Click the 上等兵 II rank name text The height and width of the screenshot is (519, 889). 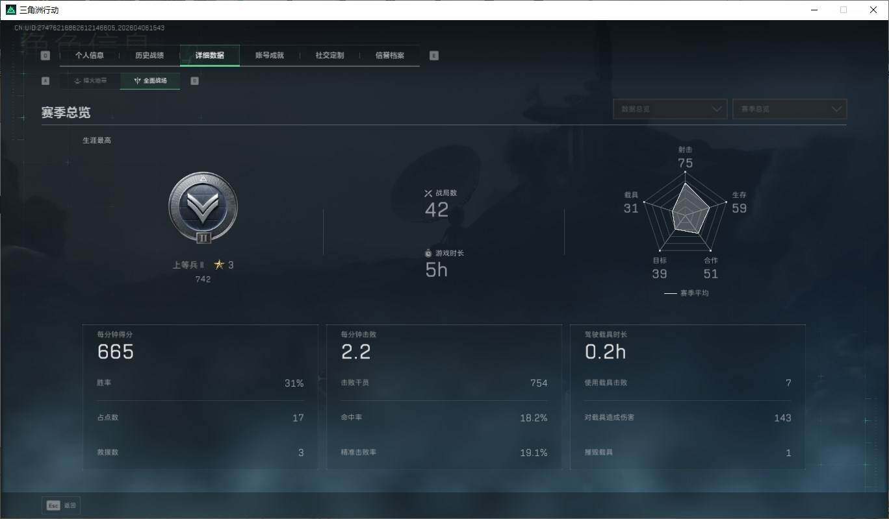188,265
